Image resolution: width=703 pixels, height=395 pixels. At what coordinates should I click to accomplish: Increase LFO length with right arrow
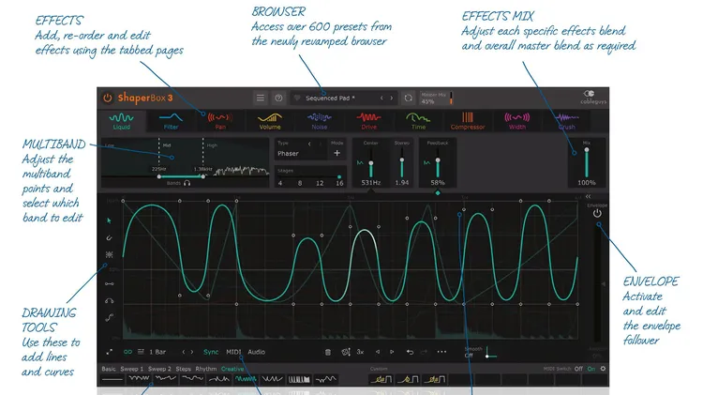(192, 352)
